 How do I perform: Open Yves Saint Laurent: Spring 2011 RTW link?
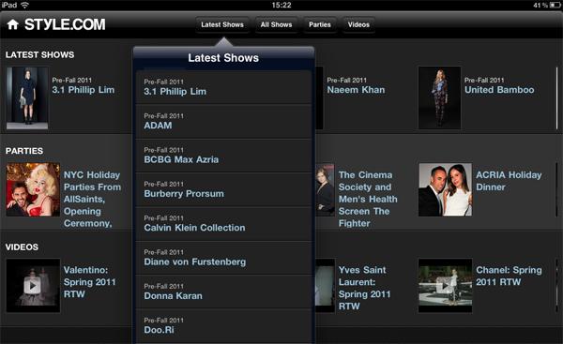[x=364, y=288]
